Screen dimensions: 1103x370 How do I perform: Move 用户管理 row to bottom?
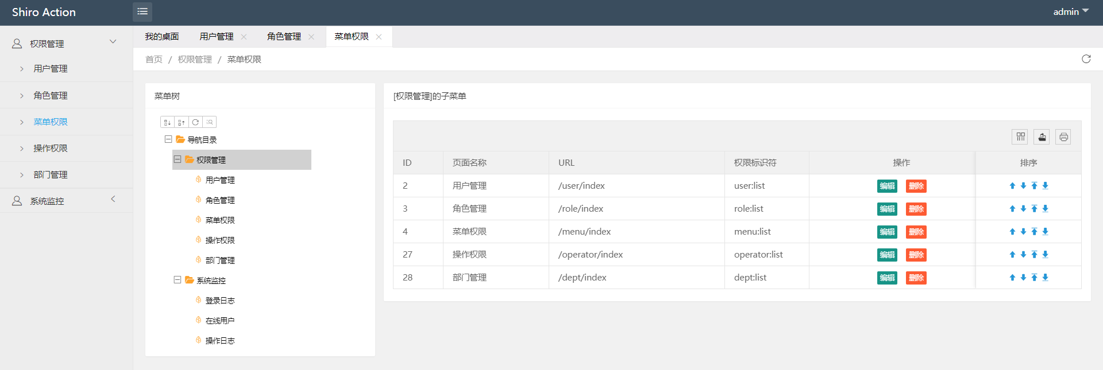1045,186
